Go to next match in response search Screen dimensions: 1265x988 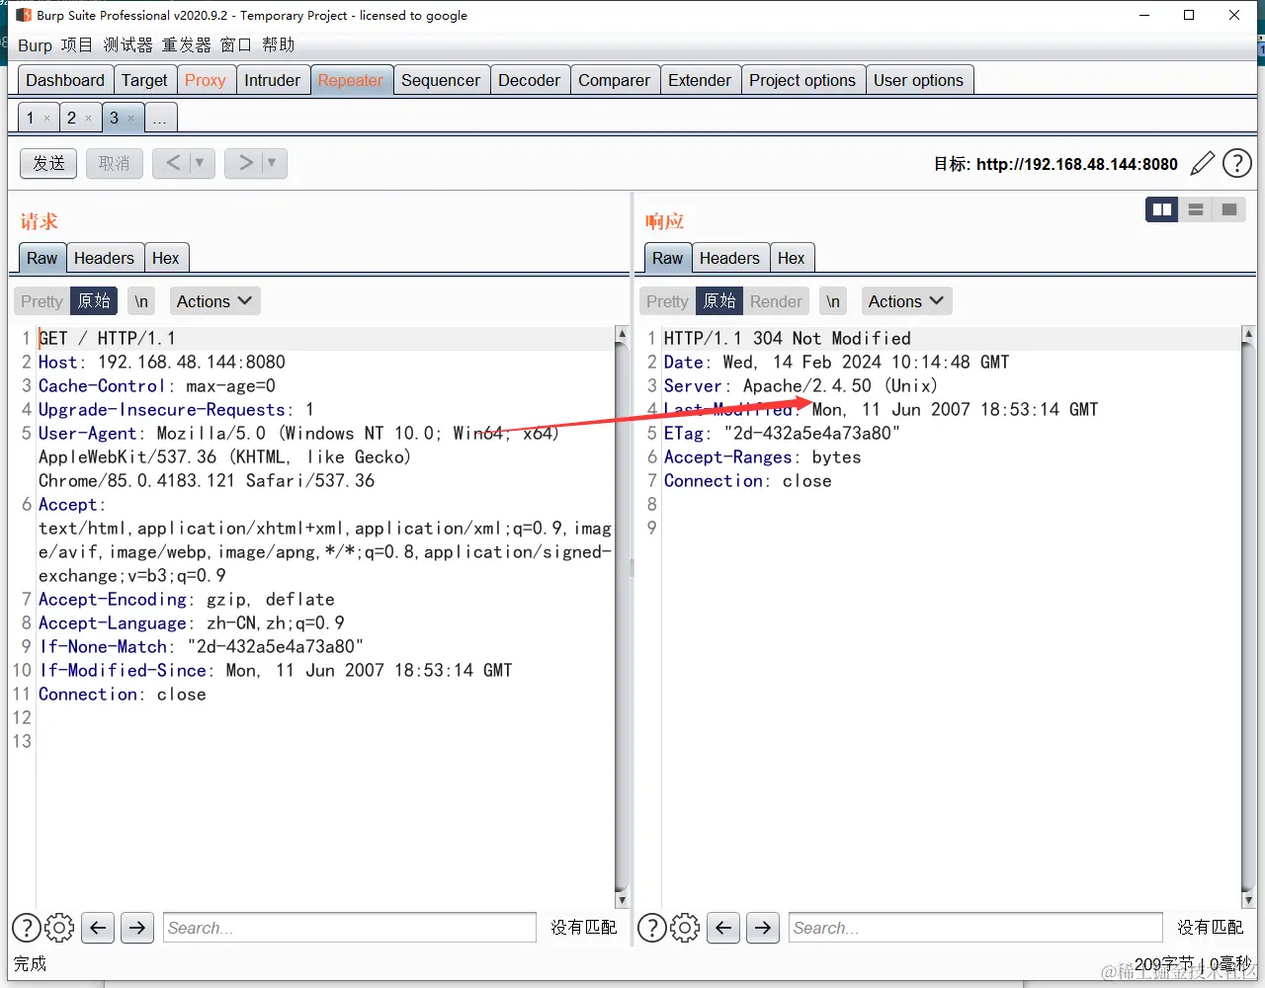763,928
